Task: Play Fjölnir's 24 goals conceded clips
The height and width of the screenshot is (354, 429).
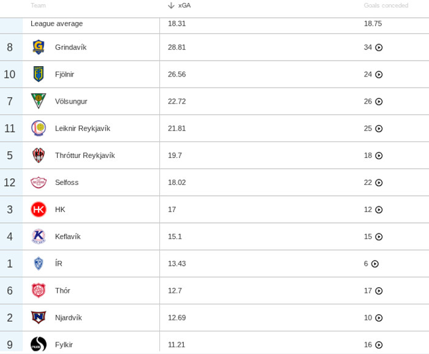Action: [x=379, y=75]
